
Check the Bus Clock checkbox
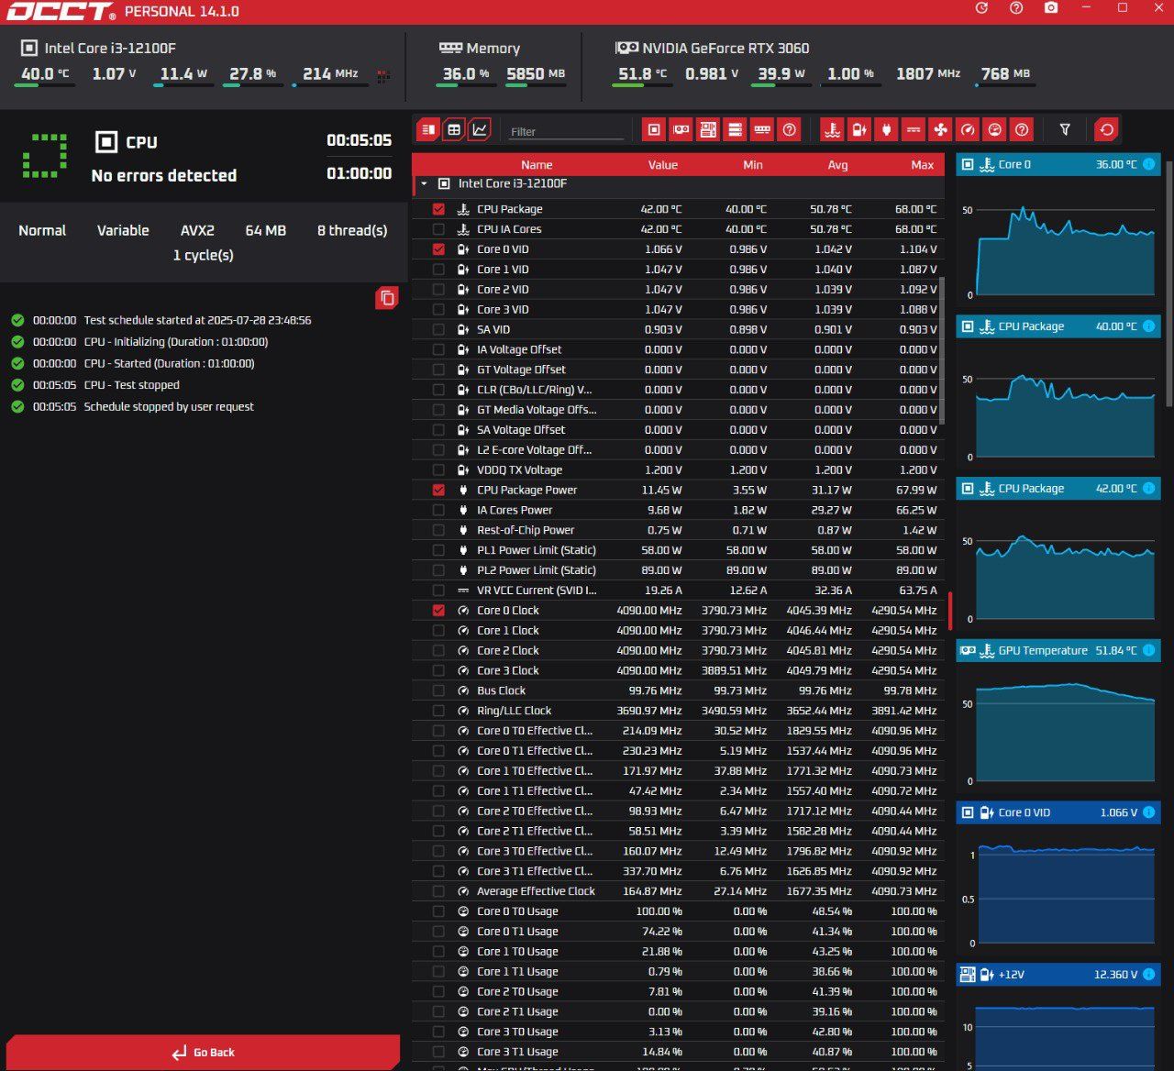pyautogui.click(x=438, y=690)
